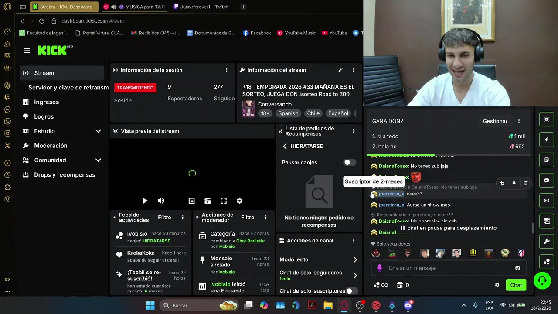Open moderation wrench widget in right rail

tap(547, 241)
